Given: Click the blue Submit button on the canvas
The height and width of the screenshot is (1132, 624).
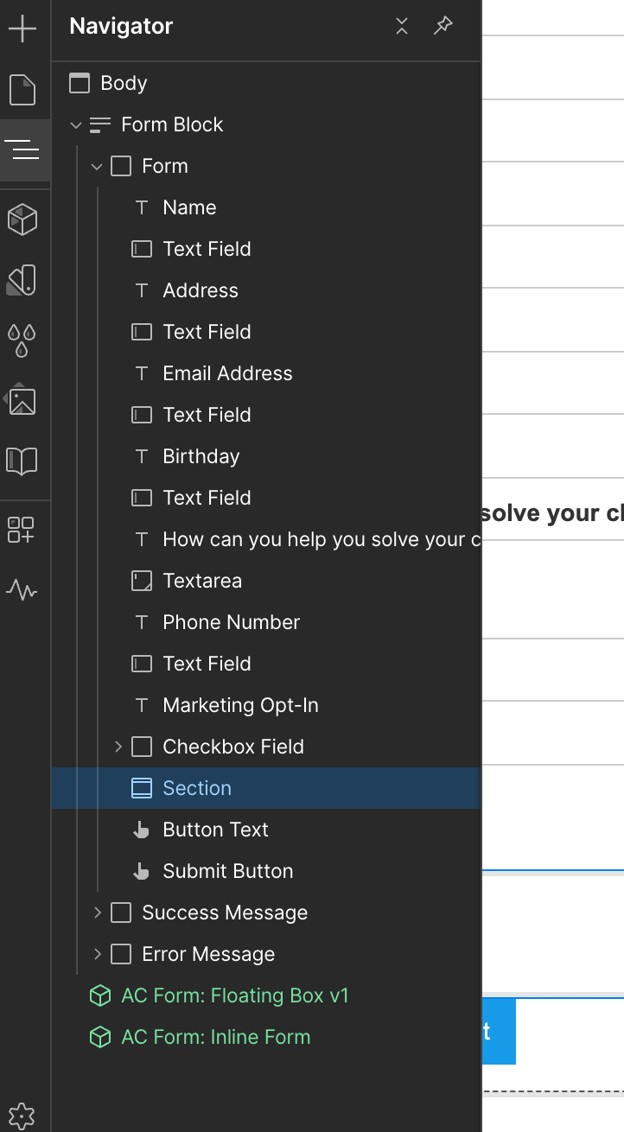Looking at the screenshot, I should [500, 1031].
